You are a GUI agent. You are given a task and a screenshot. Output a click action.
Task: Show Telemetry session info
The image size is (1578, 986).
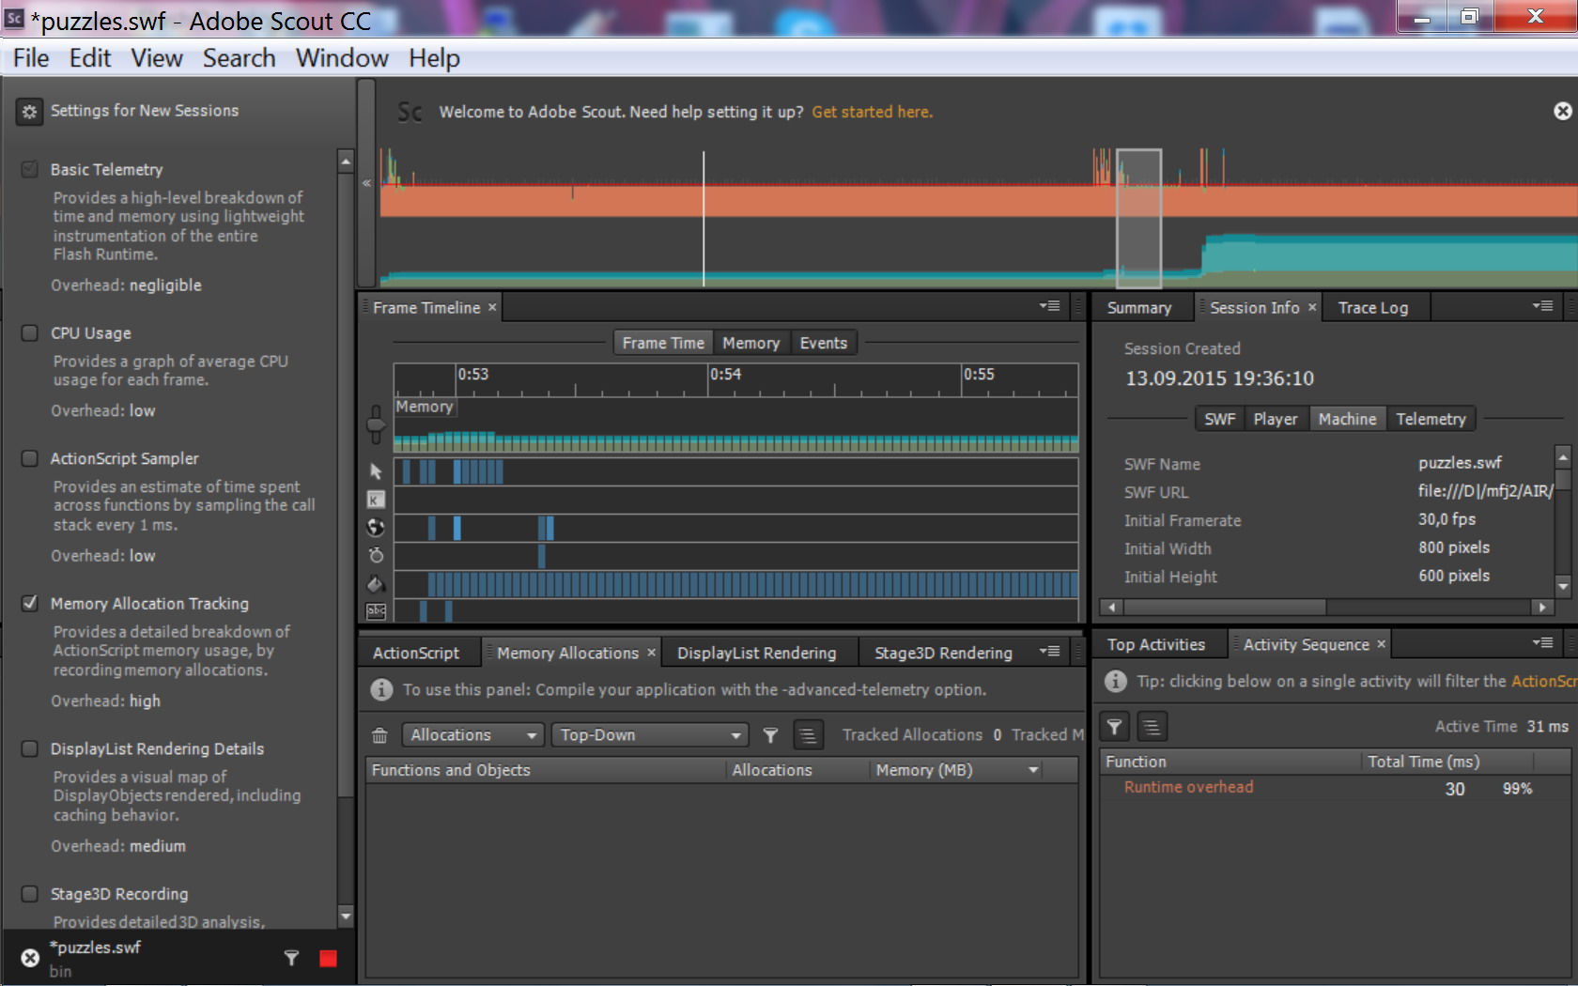[x=1431, y=420]
